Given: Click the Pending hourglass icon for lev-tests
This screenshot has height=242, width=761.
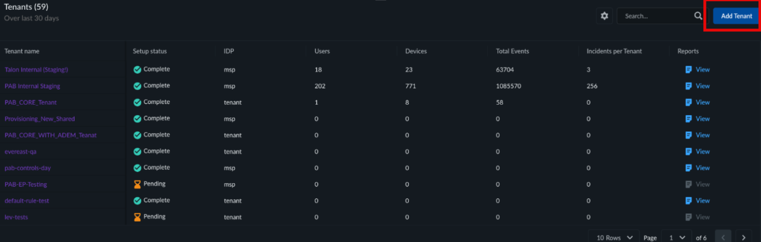Looking at the screenshot, I should 137,217.
